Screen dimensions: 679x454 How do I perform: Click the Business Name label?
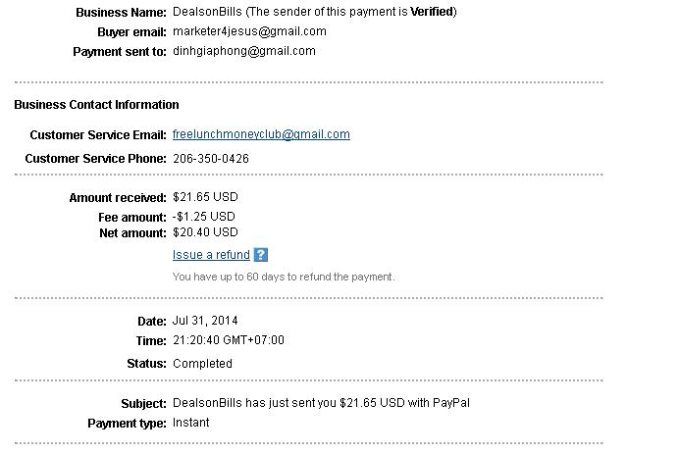click(x=121, y=13)
